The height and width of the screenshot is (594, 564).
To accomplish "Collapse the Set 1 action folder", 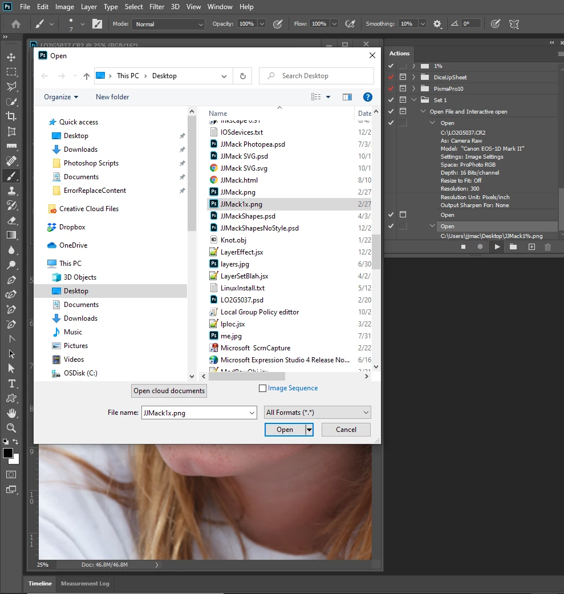I will [x=413, y=100].
